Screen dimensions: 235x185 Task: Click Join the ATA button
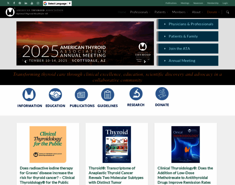[187, 49]
